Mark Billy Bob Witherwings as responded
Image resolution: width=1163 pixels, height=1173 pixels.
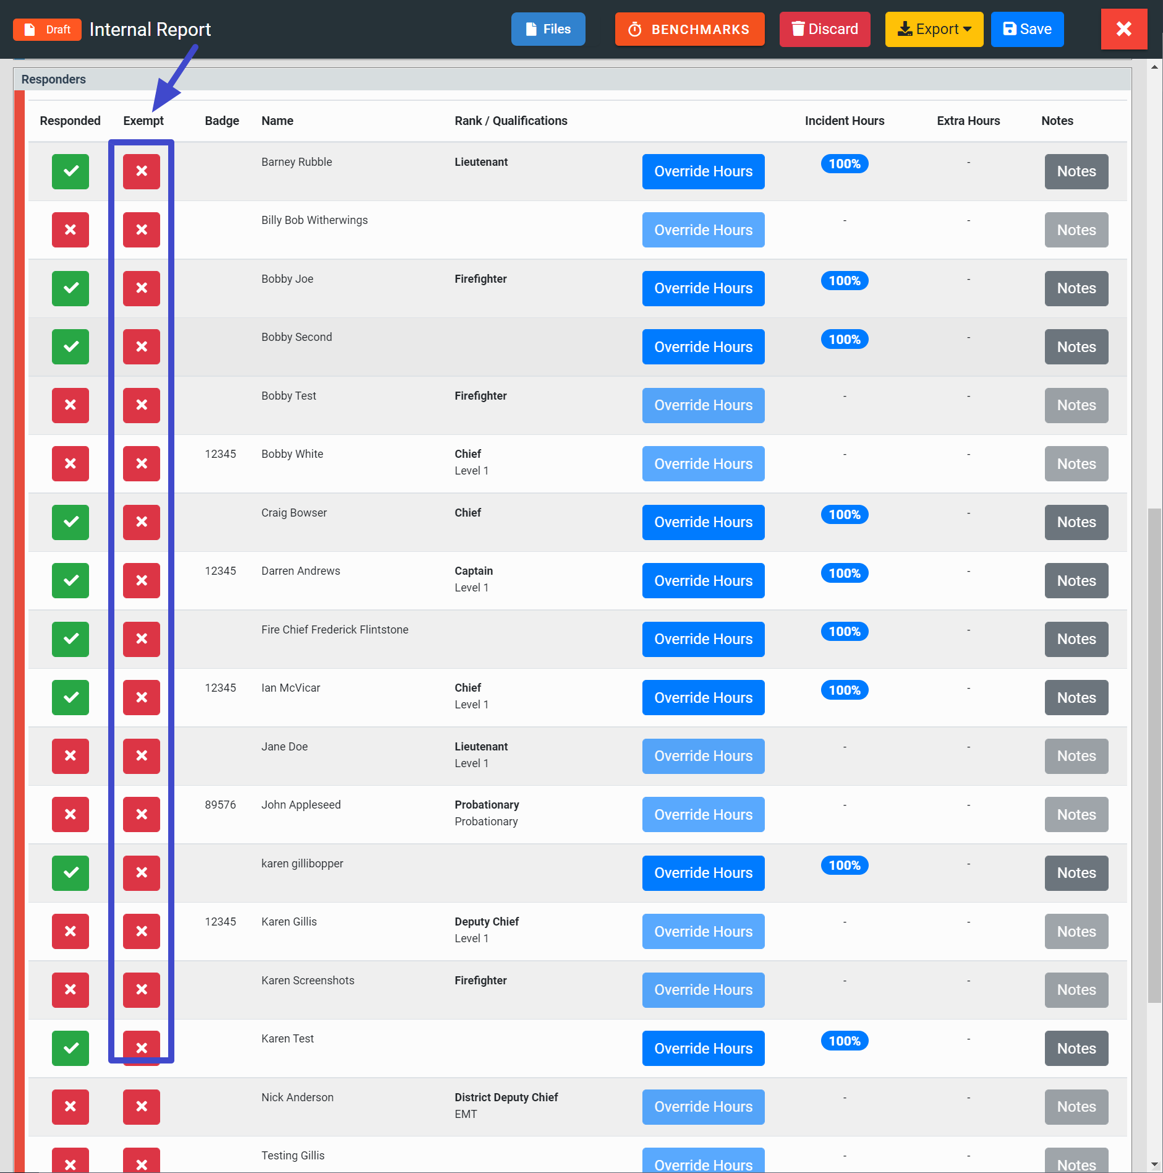(x=70, y=230)
